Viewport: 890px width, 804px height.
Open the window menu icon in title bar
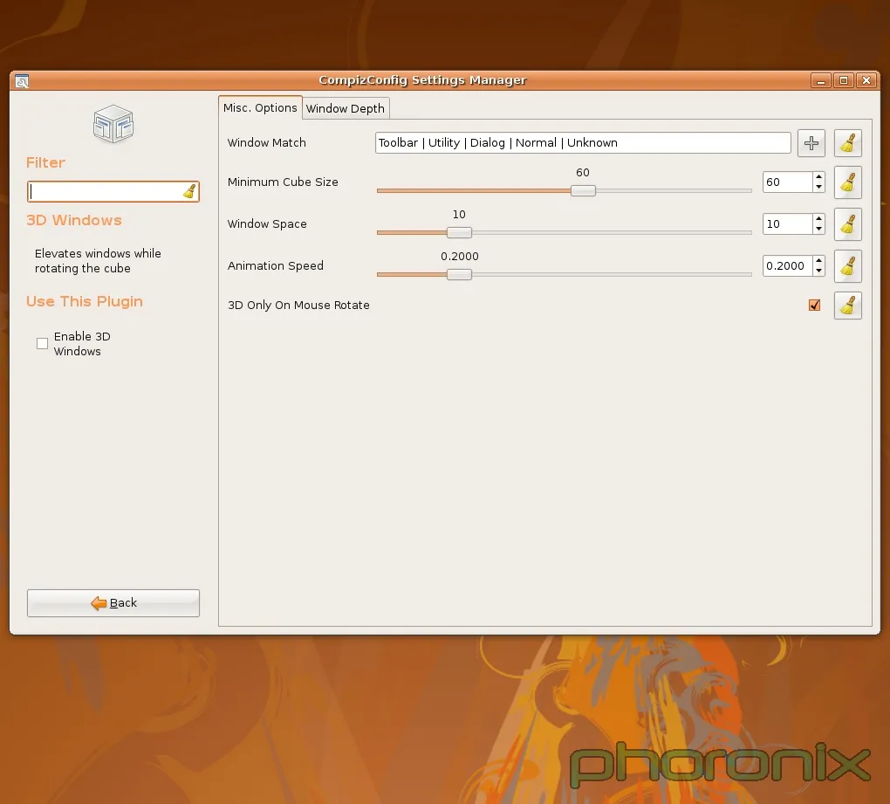coord(22,80)
